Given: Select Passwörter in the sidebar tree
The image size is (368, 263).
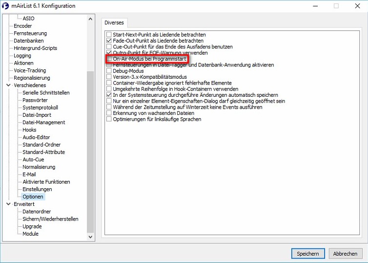Looking at the screenshot, I should point(36,100).
